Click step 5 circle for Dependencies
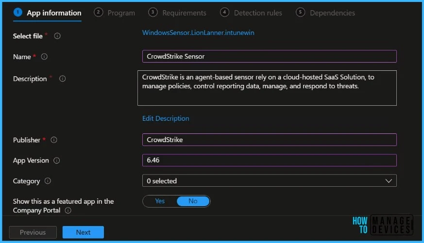 click(x=300, y=12)
